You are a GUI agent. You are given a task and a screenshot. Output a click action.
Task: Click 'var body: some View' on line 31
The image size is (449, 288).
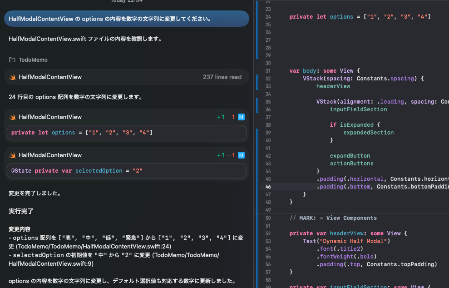point(321,71)
